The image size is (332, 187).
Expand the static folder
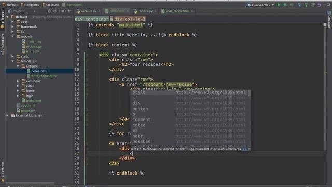12,56
